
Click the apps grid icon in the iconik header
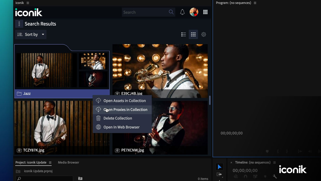(x=205, y=12)
